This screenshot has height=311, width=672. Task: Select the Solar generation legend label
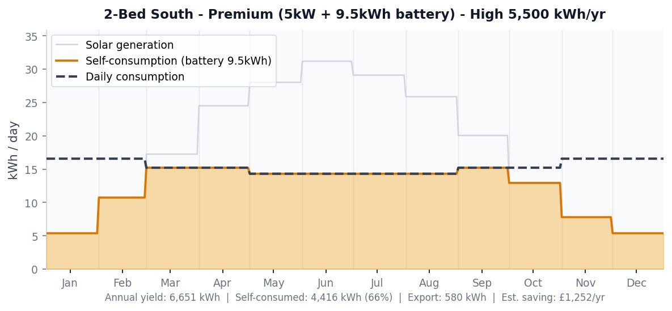click(x=129, y=45)
